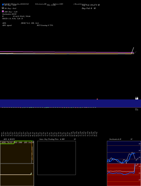Click the ADX: 74.55 readout in the ADX panel
The height and width of the screenshot is (186, 141).
coord(7,142)
